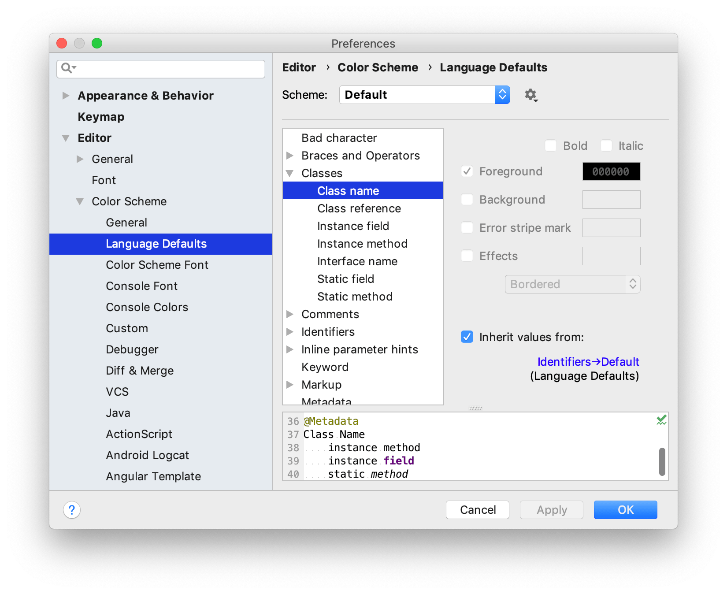Check the Background checkbox
This screenshot has height=594, width=727.
(467, 199)
